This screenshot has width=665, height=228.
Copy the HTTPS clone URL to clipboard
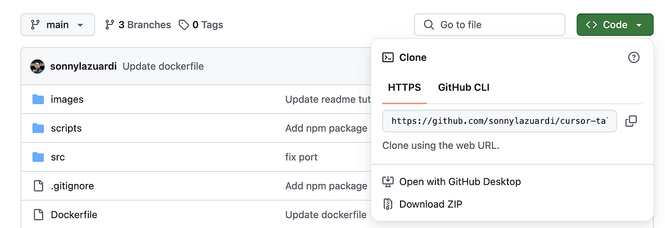point(631,121)
